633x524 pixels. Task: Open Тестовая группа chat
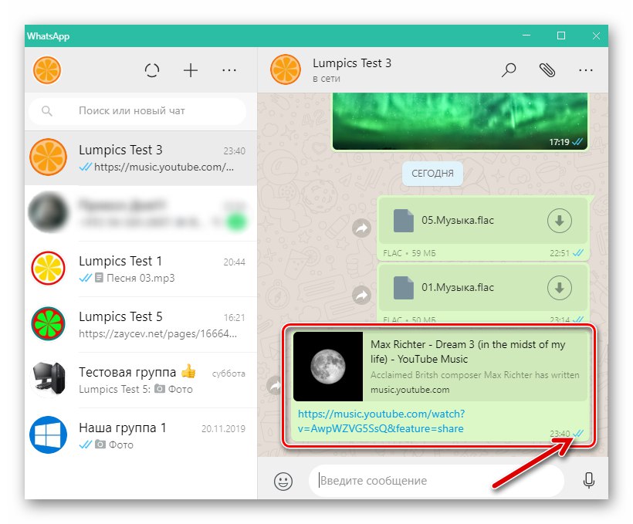click(141, 380)
